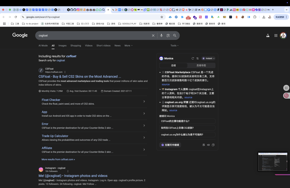Open Instagram result more-options menu
The height and width of the screenshot is (188, 290).
(68, 171)
